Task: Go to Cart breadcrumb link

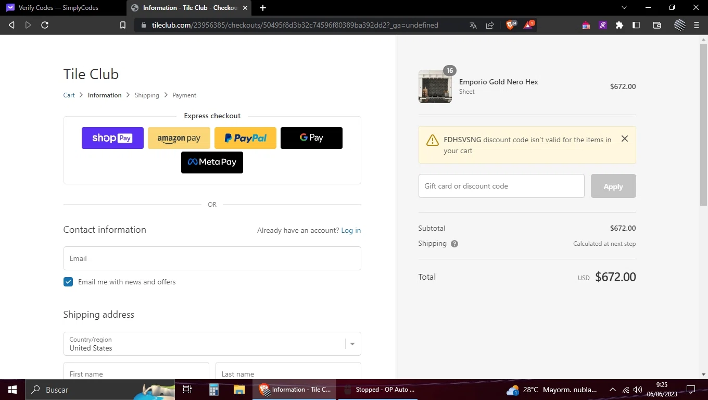Action: click(x=69, y=95)
